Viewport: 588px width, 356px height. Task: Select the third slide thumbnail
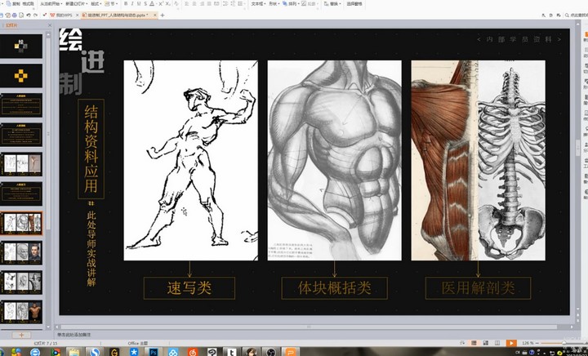21,105
